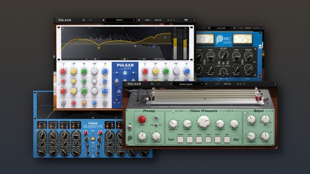Select the blue EQ node on the spectrum graph
Screen dimensions: 310x174
coord(154,47)
